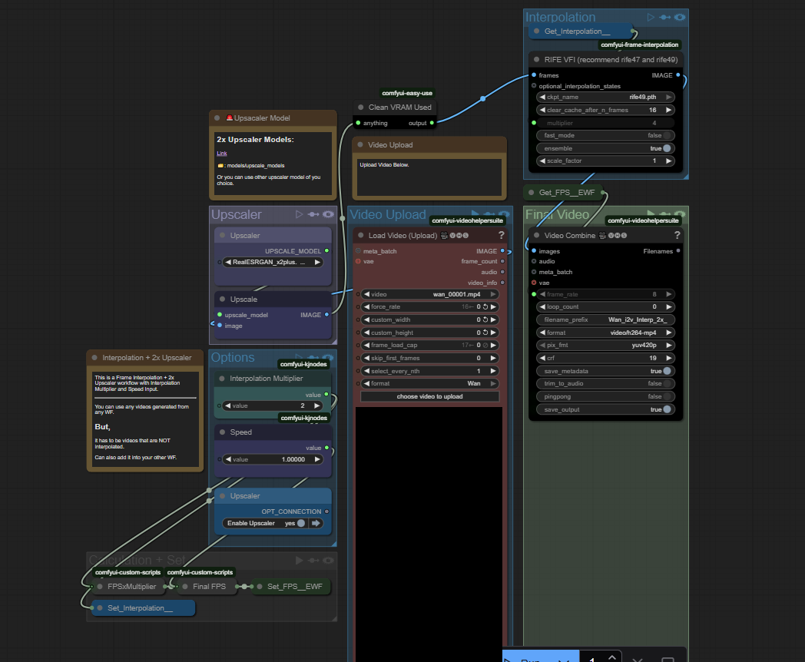Increase the crf value with right arrow
805x662 pixels.
(x=668, y=358)
